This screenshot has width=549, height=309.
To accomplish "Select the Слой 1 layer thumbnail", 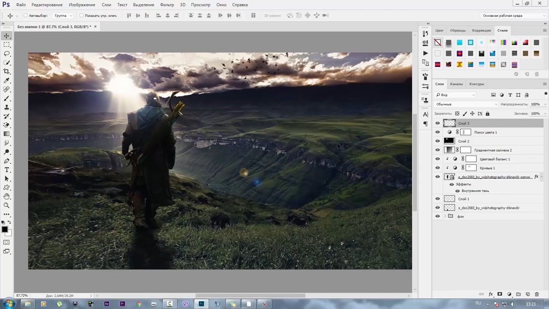I will 449,199.
